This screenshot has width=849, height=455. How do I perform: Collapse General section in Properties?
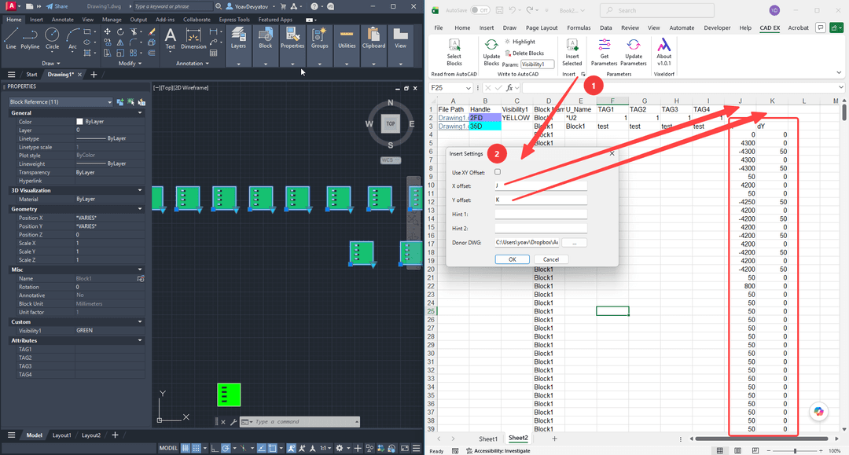tap(140, 113)
